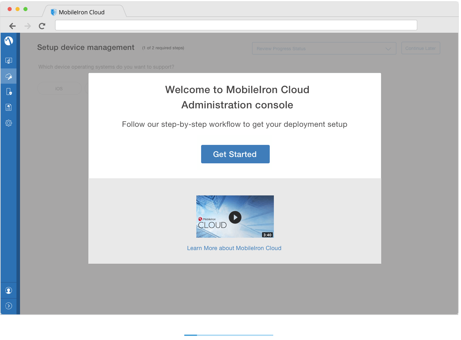Image resolution: width=461 pixels, height=340 pixels.
Task: Click the welcome dialog title text
Action: point(237,97)
